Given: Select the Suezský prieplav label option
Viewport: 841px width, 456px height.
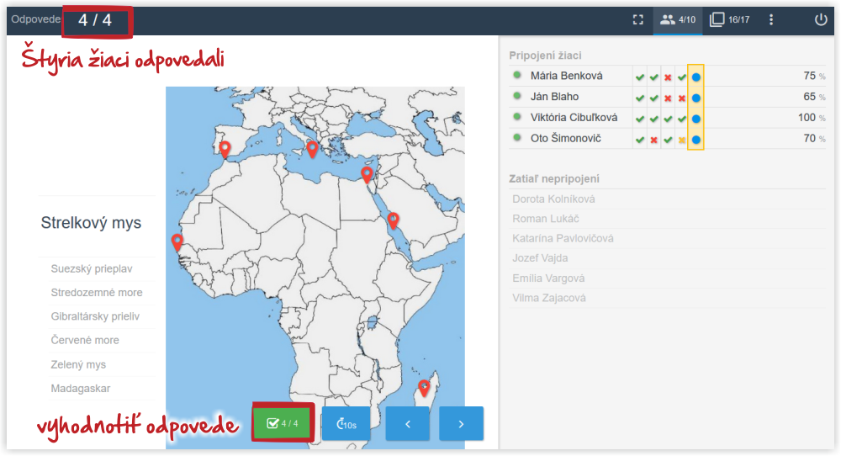Looking at the screenshot, I should click(92, 269).
